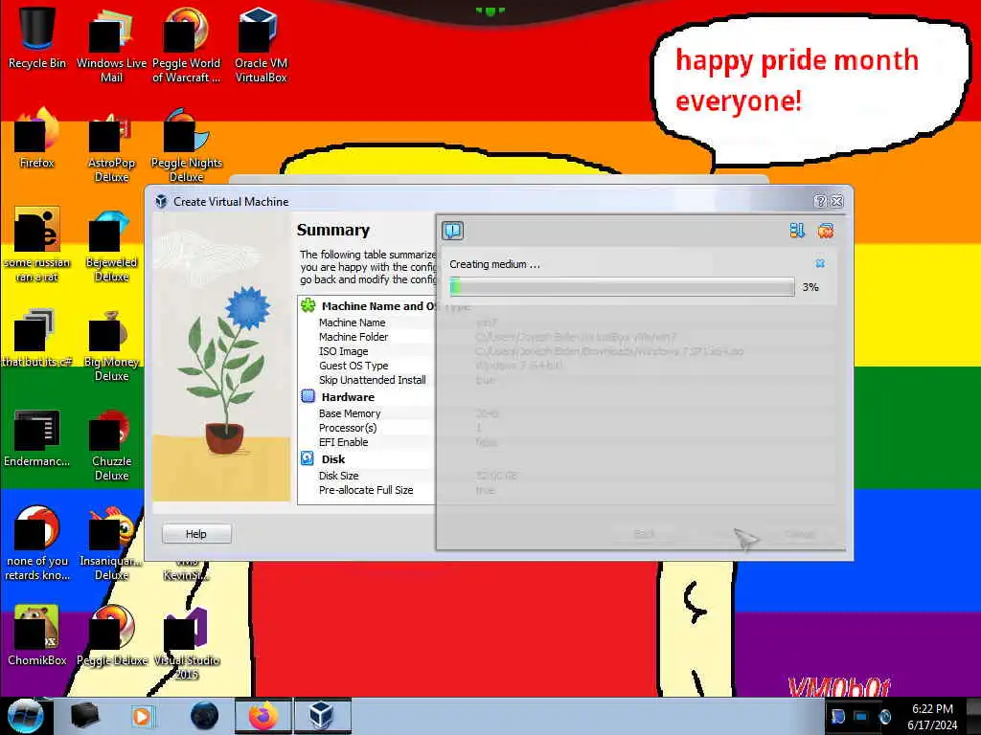The height and width of the screenshot is (735, 981).
Task: Cancel the Creating medium operation
Action: (x=820, y=264)
